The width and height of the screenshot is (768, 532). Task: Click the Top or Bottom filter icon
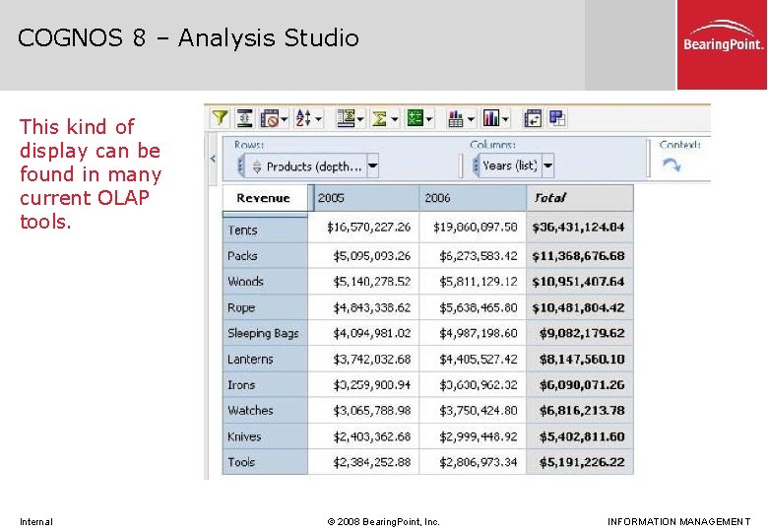[244, 118]
